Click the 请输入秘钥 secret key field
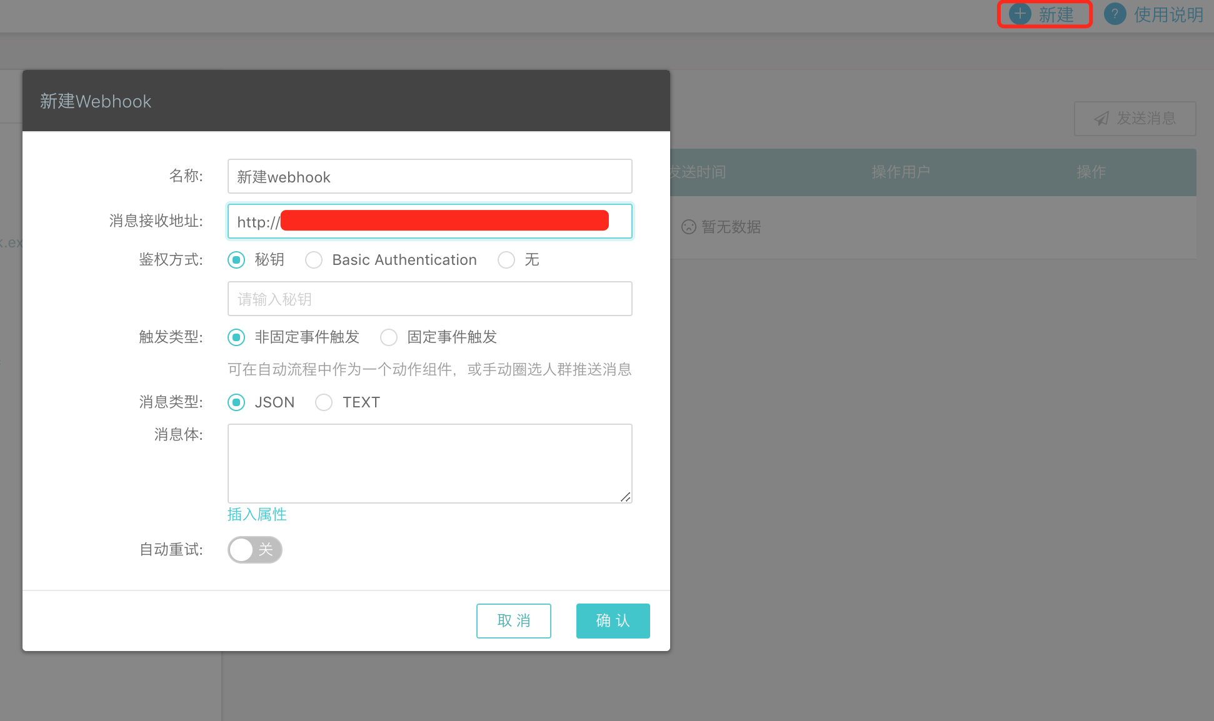Viewport: 1214px width, 721px height. click(430, 299)
